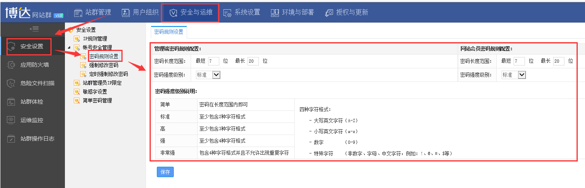Open the 站群操作日志 sidebar entry
This screenshot has height=188, width=585.
(x=37, y=139)
